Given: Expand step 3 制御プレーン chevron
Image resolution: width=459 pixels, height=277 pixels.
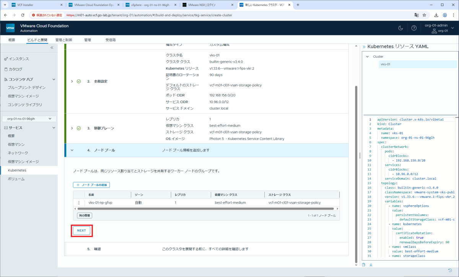Looking at the screenshot, I should point(72,128).
